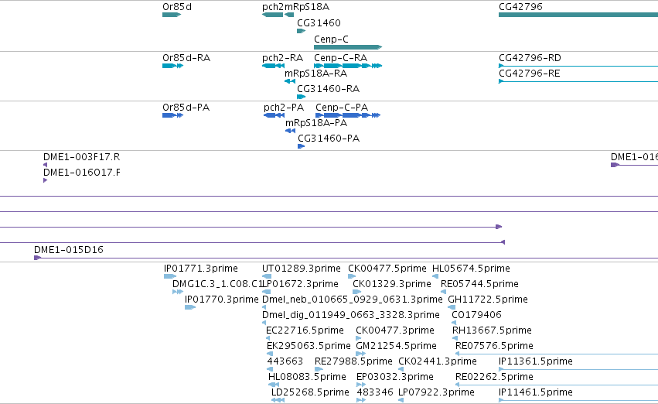This screenshot has width=658, height=404.
Task: Select the Or85d-RA transcript glyph
Action: click(173, 66)
